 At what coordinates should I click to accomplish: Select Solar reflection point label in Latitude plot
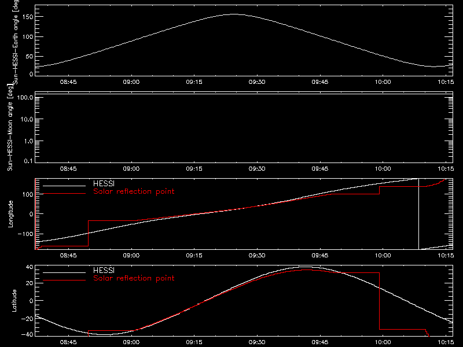134,278
